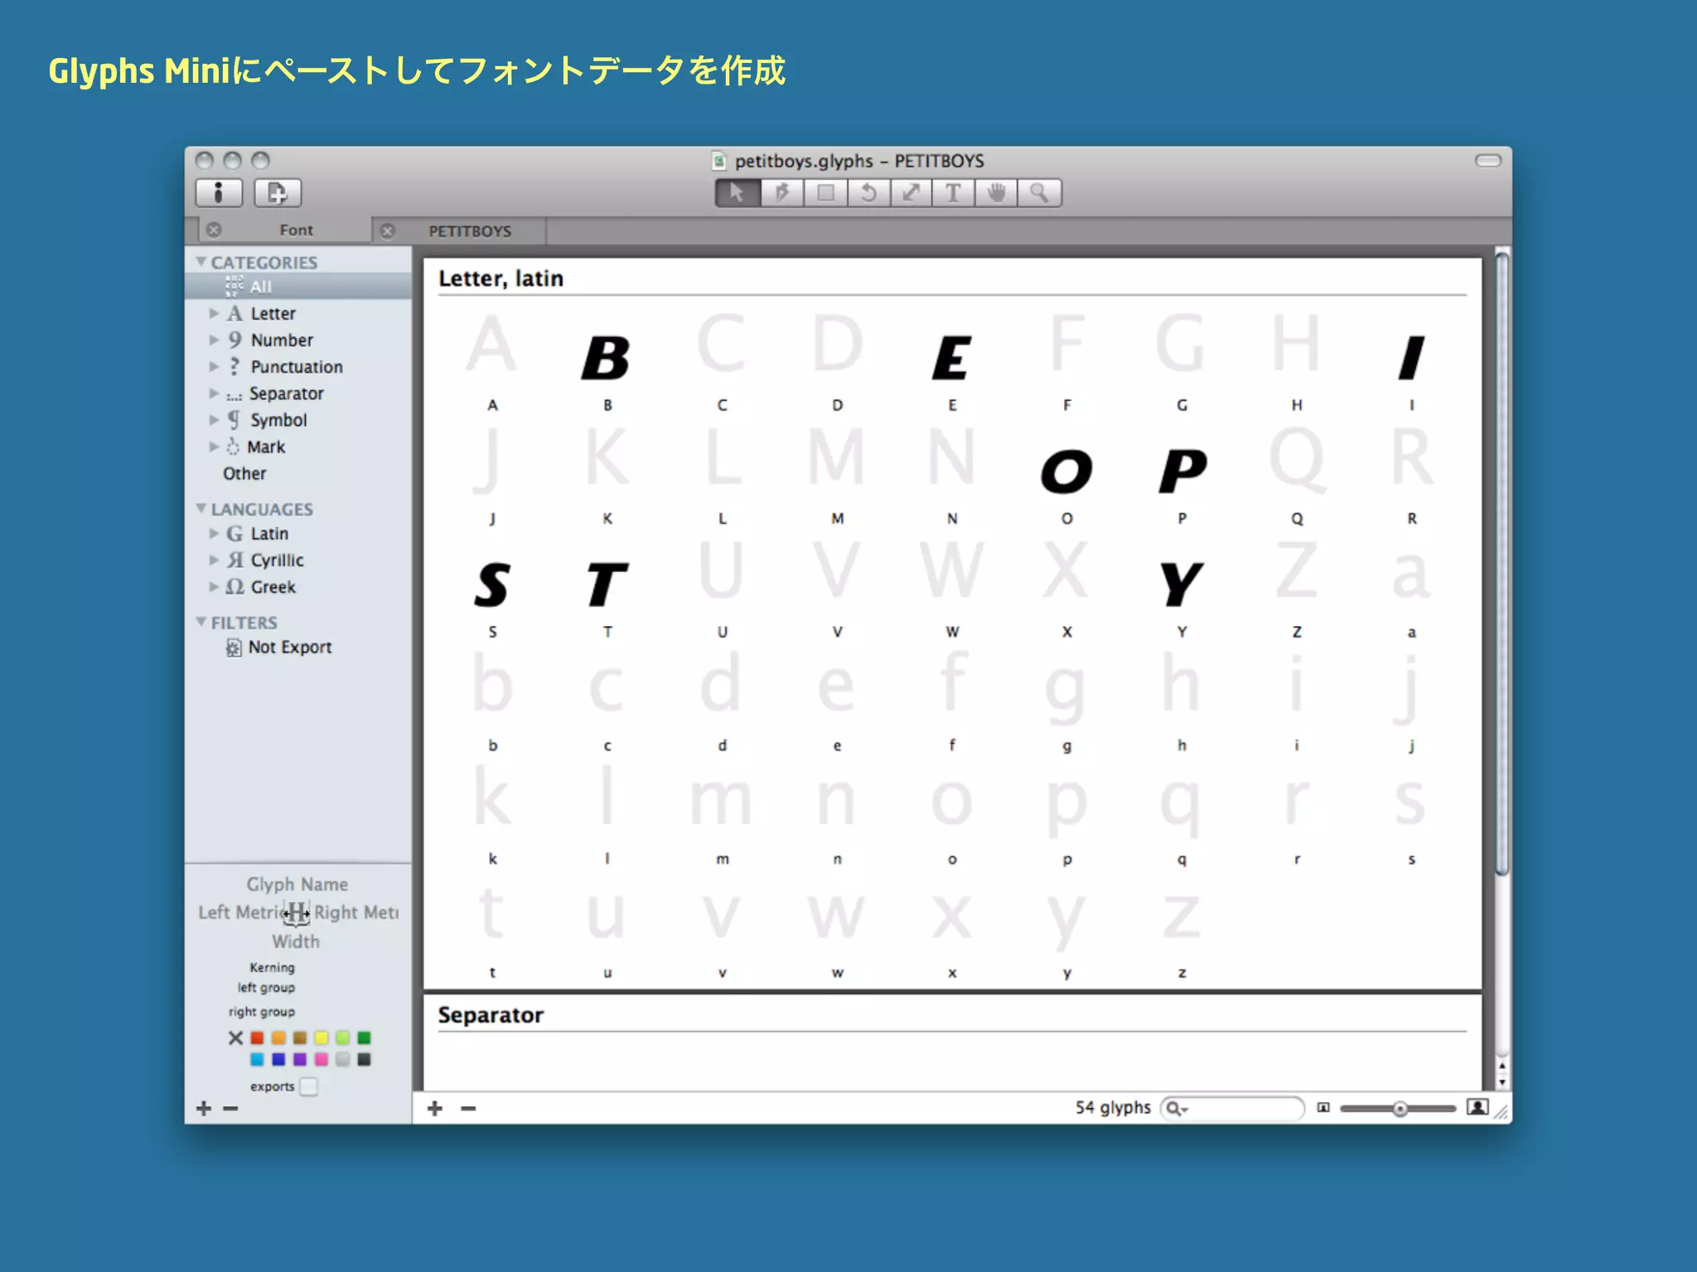Click the Glyph Name field
Screen dimensions: 1697x1272
(297, 884)
